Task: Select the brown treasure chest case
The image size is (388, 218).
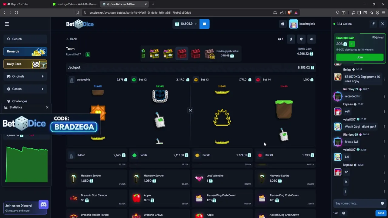Action: [x=209, y=54]
